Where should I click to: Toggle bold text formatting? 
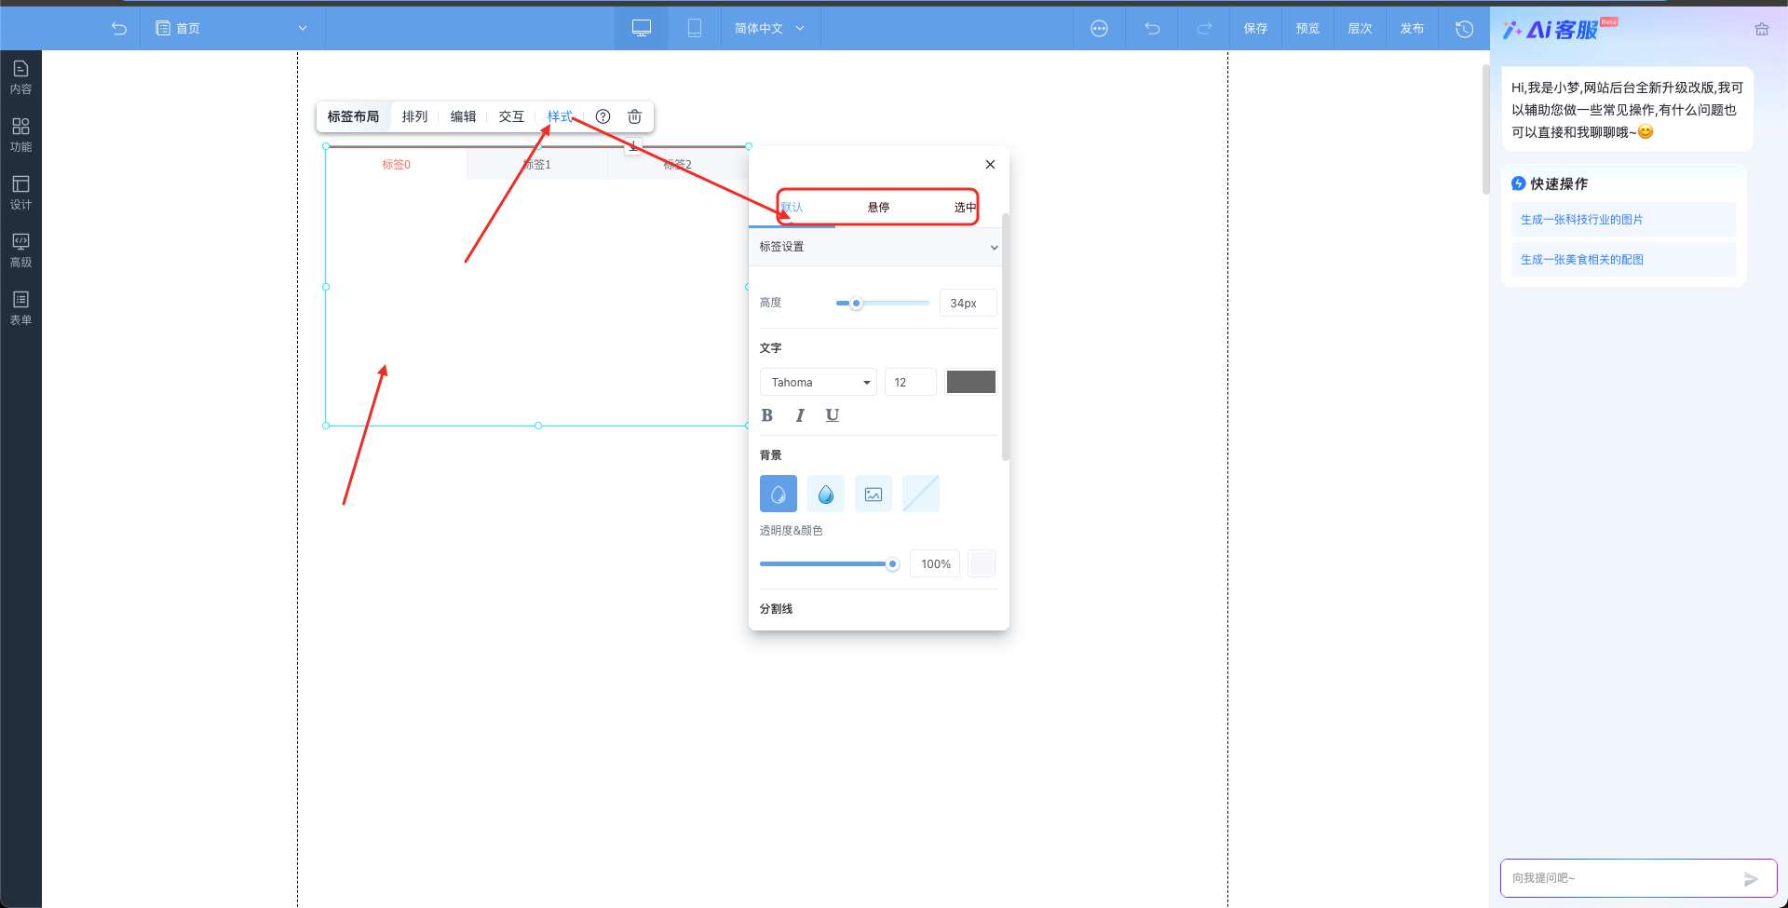pos(767,415)
